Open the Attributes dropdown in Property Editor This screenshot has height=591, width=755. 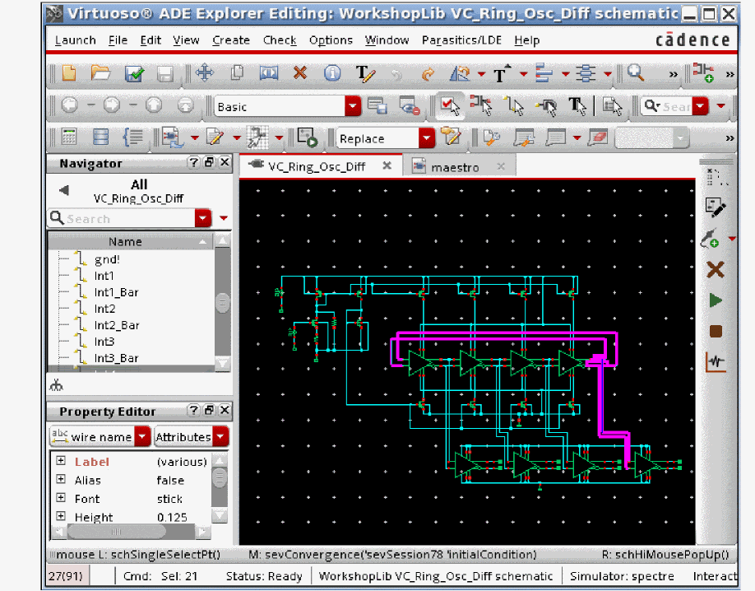coord(220,437)
